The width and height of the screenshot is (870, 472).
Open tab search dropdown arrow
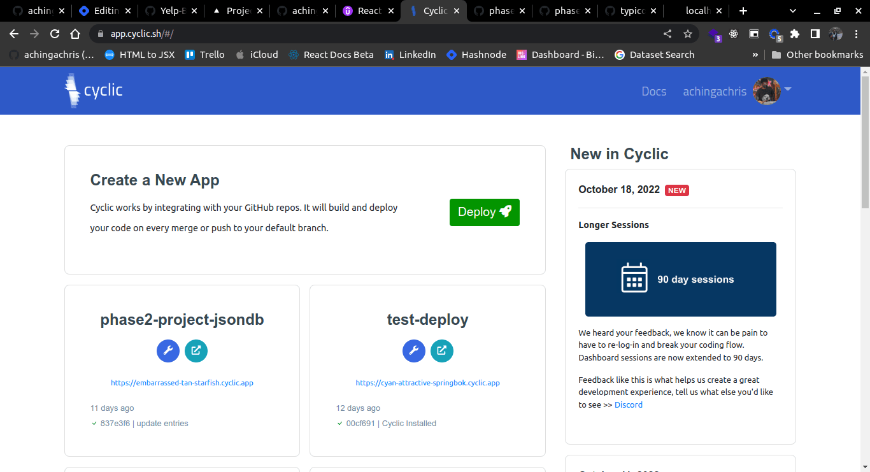click(793, 11)
